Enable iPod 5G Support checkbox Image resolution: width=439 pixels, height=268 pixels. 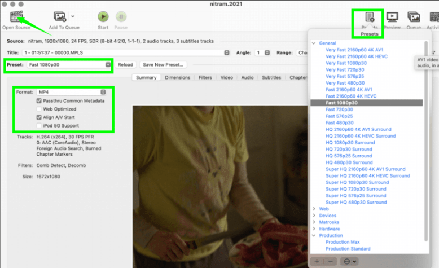[39, 125]
